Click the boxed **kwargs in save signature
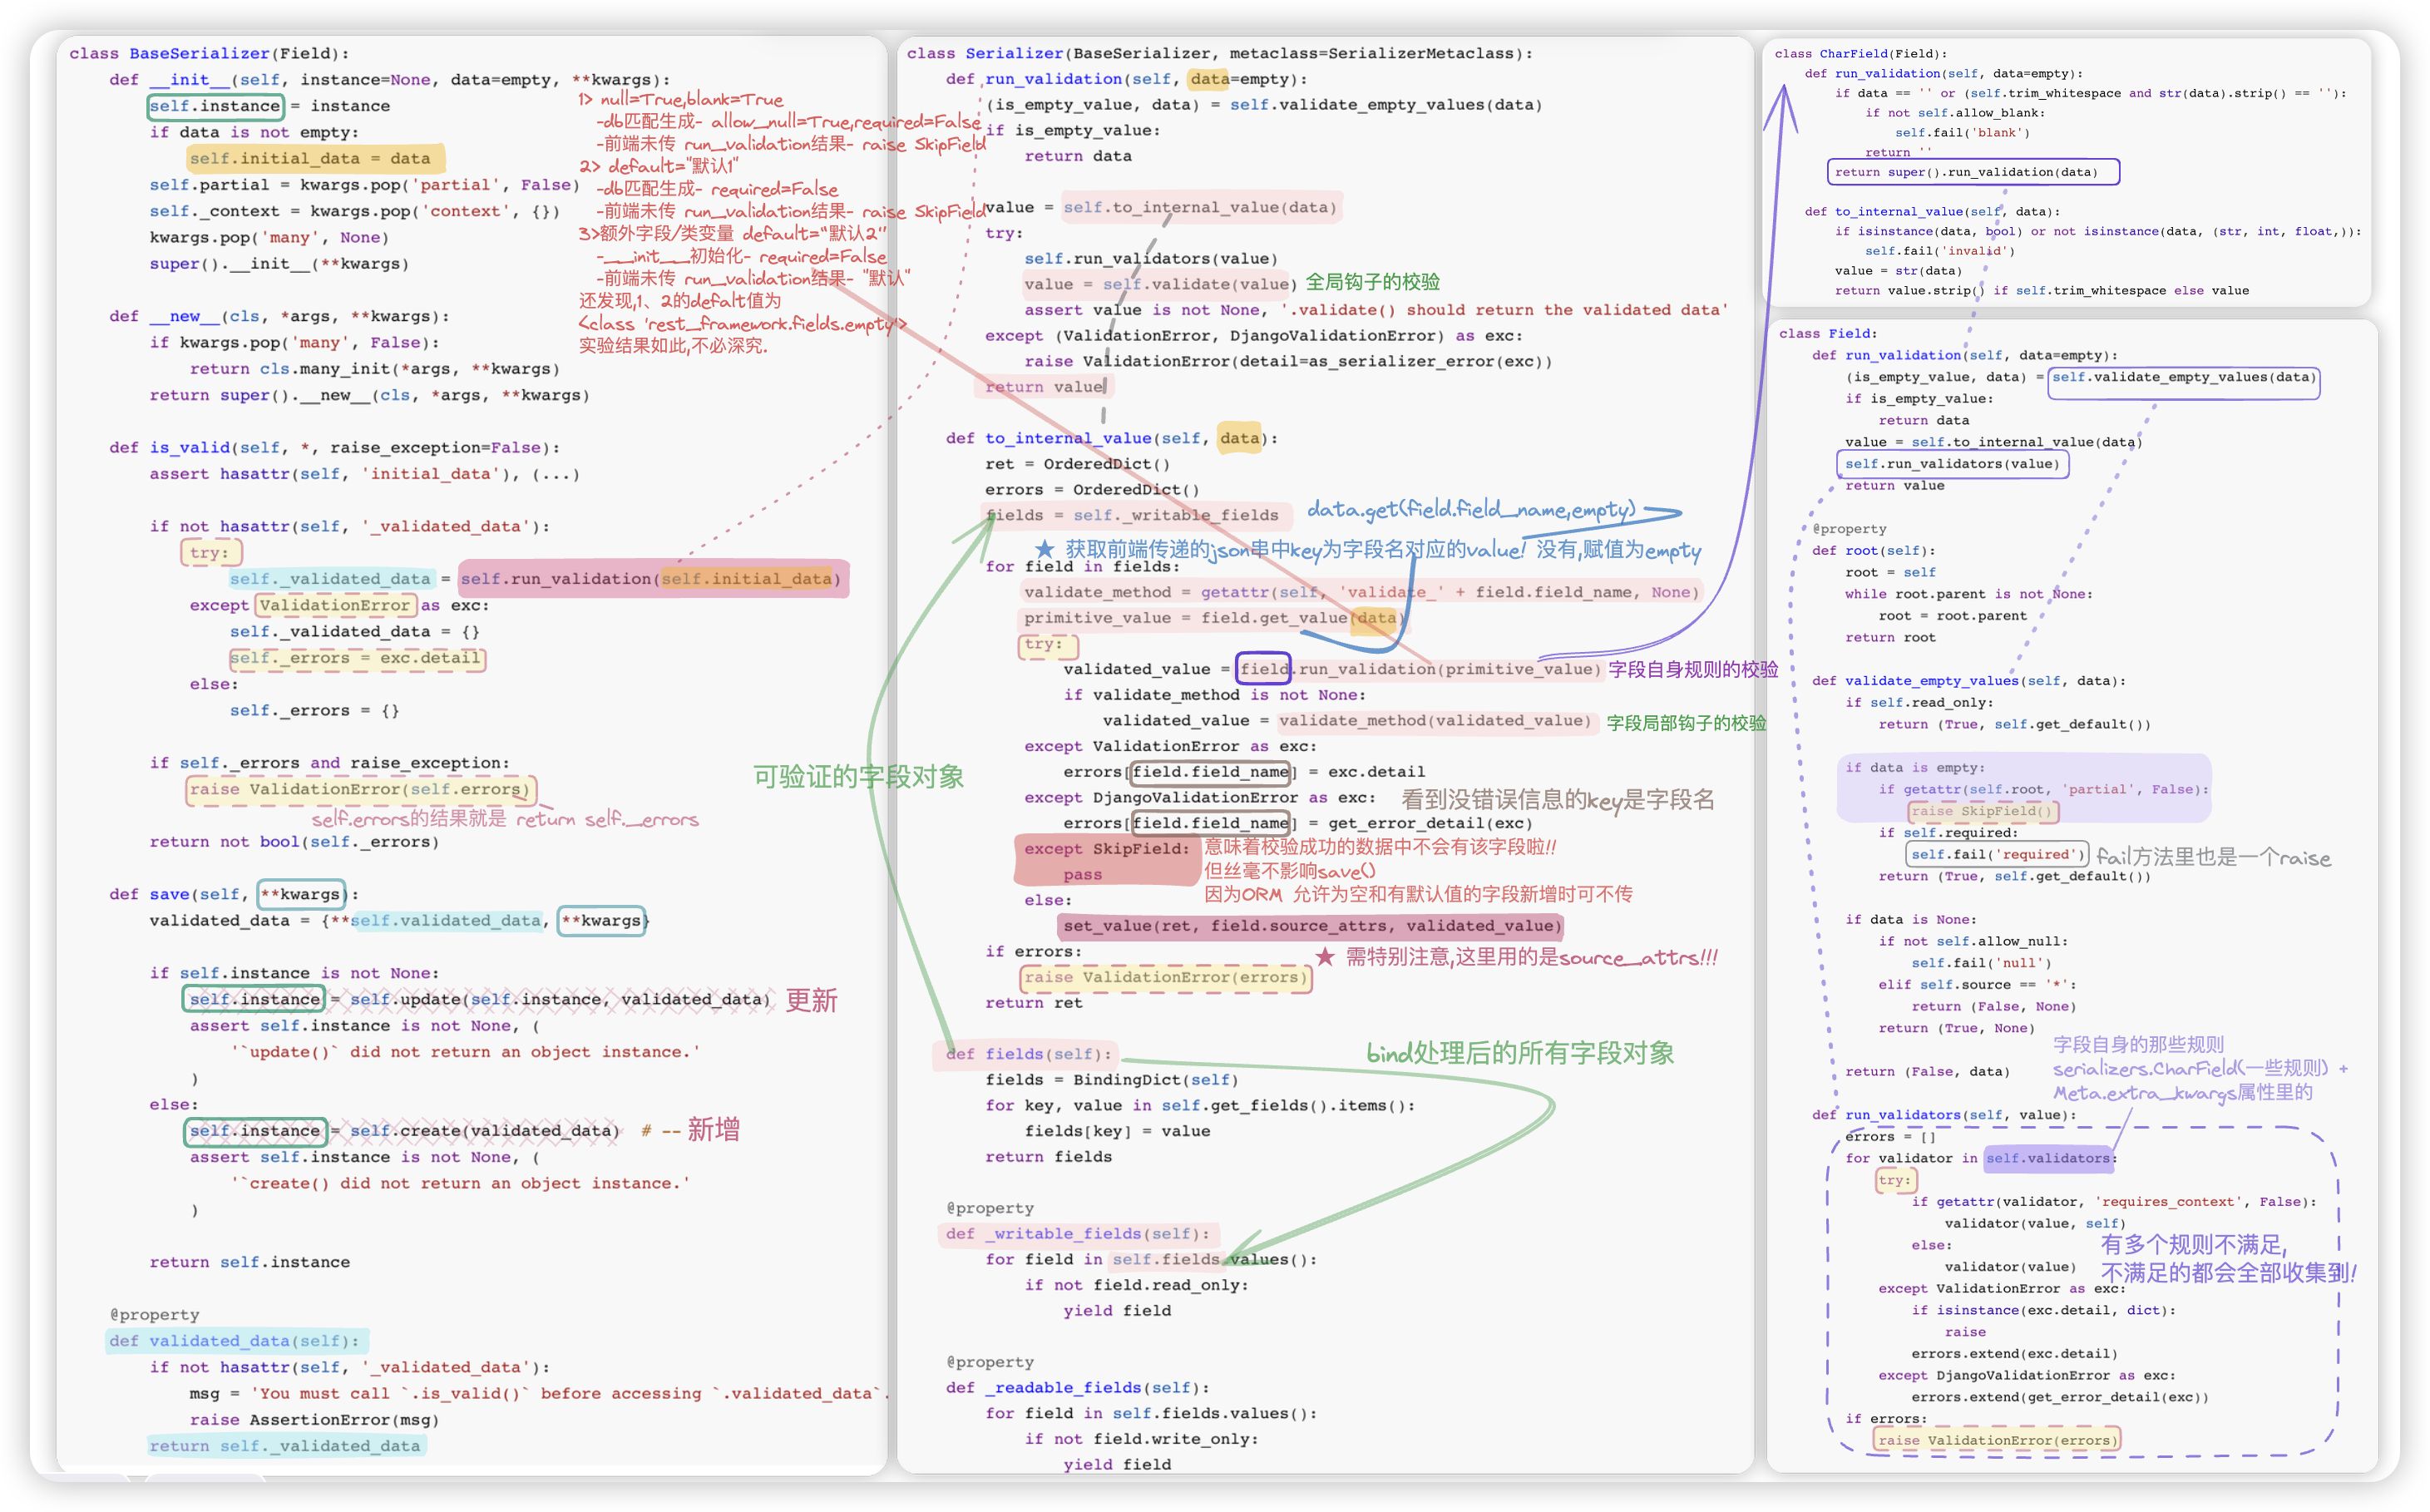 (x=301, y=894)
